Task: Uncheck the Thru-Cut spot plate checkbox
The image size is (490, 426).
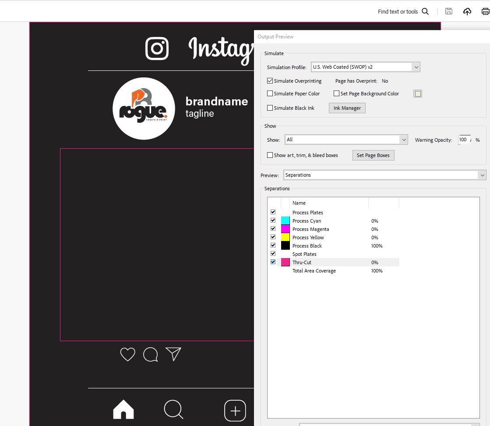Action: [273, 262]
